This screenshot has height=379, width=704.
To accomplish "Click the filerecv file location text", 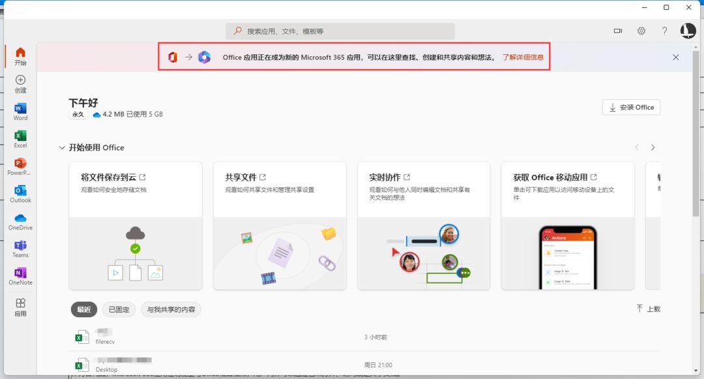I will coord(105,342).
